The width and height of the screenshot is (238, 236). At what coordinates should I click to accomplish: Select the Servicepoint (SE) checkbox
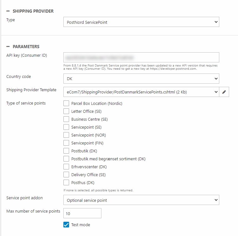coord(66,127)
